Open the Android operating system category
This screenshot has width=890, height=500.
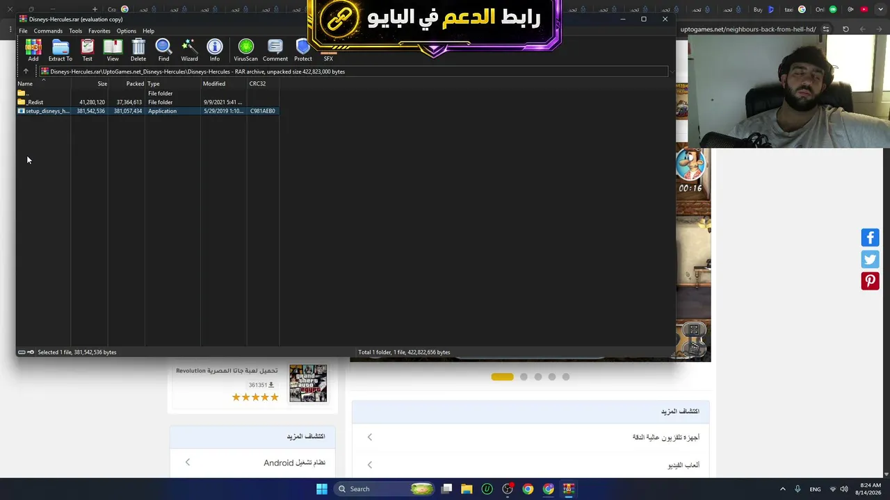[x=294, y=462]
